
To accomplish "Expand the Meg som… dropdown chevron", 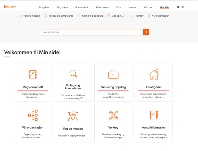I will click(x=126, y=16).
